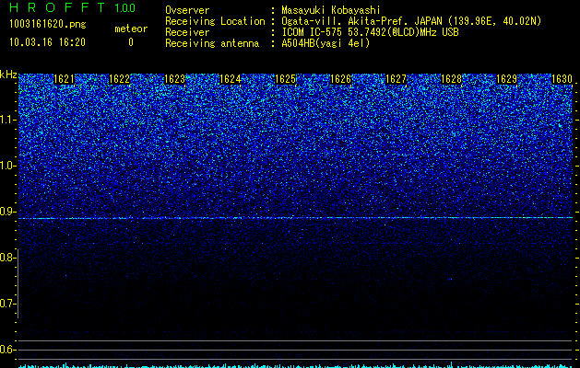The width and height of the screenshot is (580, 368).
Task: Click the 1629 time marker label
Action: point(506,79)
